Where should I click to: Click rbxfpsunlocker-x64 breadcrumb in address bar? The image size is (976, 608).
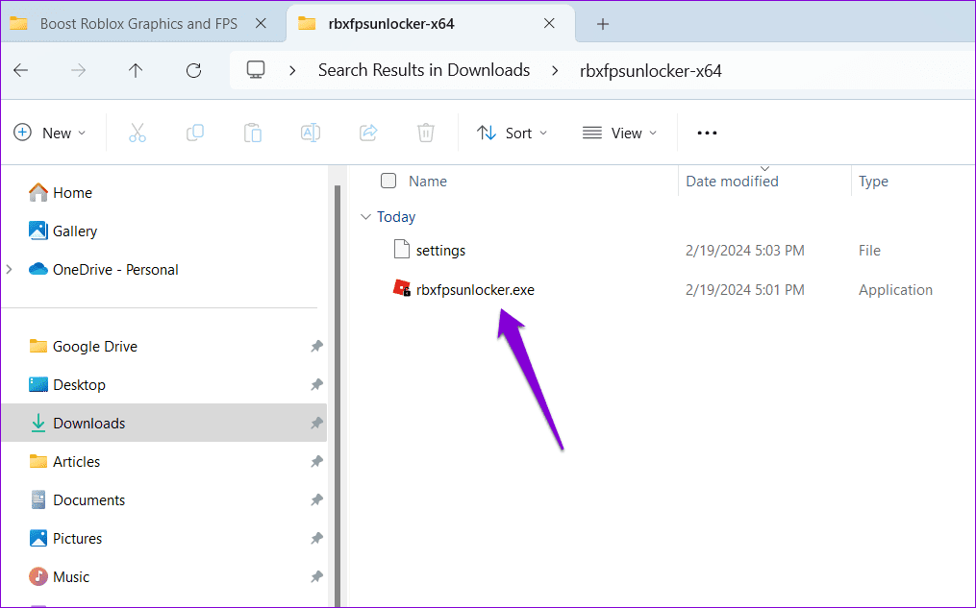pos(650,71)
